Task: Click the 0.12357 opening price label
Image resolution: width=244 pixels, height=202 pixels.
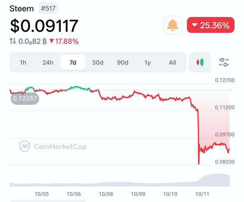Action: tap(25, 98)
